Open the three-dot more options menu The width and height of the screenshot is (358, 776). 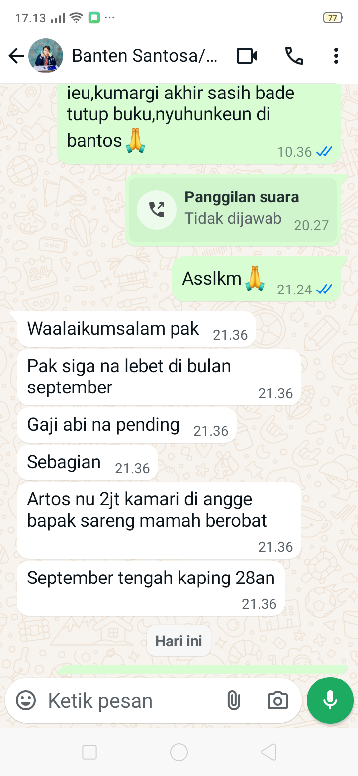click(336, 56)
